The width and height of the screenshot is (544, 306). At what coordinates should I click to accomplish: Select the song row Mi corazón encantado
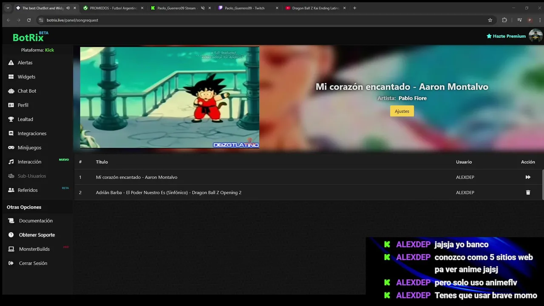308,177
